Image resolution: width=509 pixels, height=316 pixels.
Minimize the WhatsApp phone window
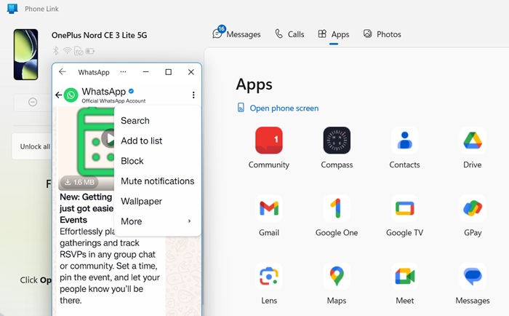[x=145, y=72]
